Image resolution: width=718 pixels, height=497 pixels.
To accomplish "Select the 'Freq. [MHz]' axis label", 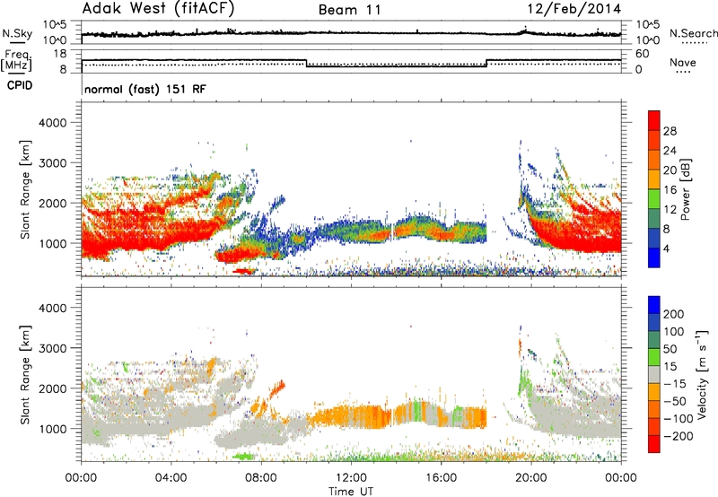I will pos(17,61).
